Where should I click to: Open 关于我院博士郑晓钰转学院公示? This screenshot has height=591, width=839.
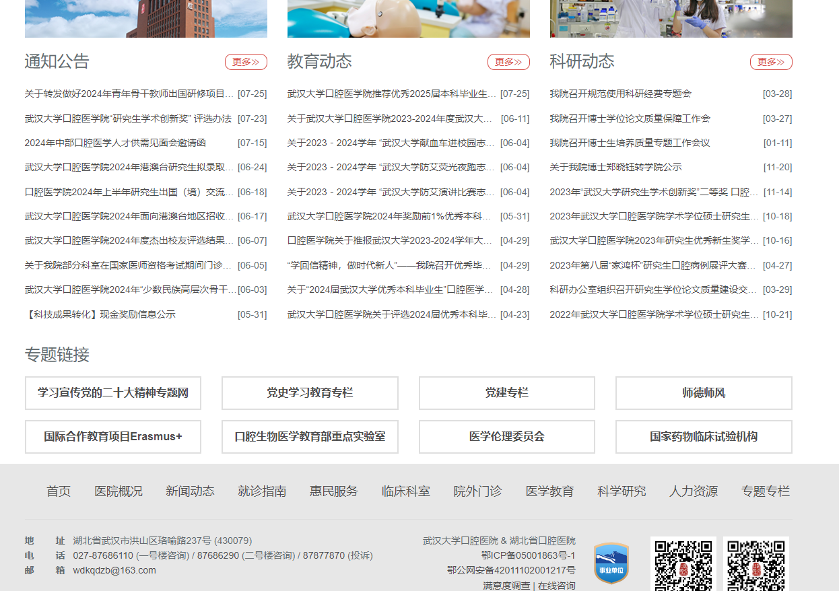click(x=616, y=167)
